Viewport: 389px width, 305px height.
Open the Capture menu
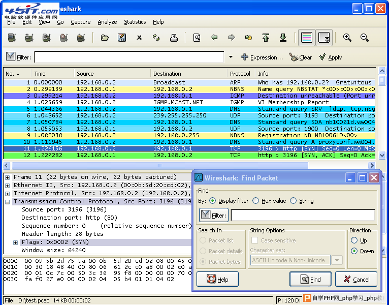pyautogui.click(x=81, y=22)
